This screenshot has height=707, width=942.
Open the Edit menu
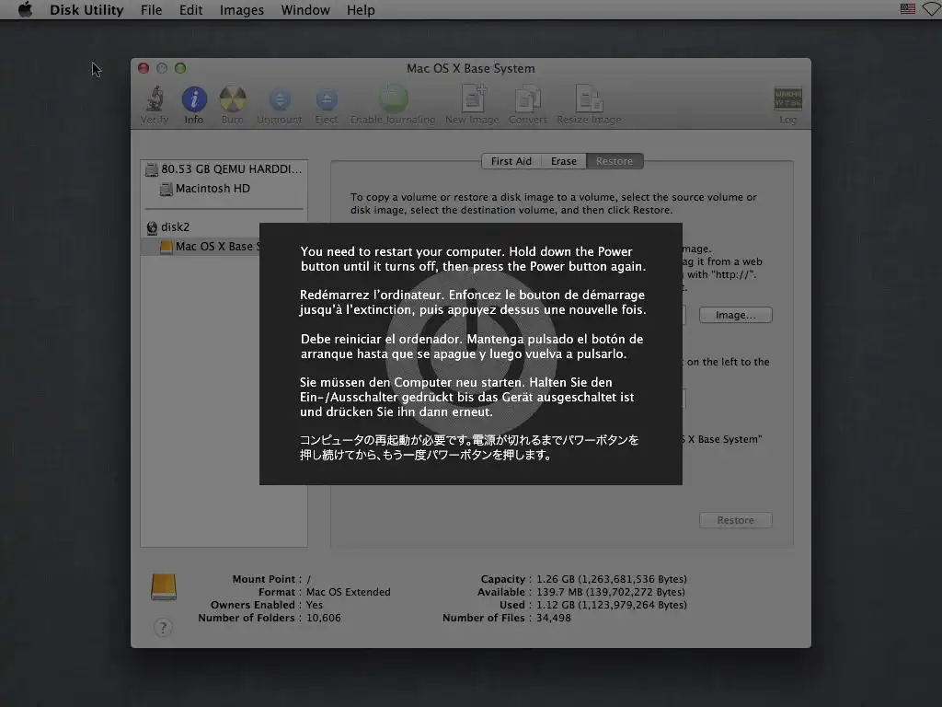[x=191, y=9]
